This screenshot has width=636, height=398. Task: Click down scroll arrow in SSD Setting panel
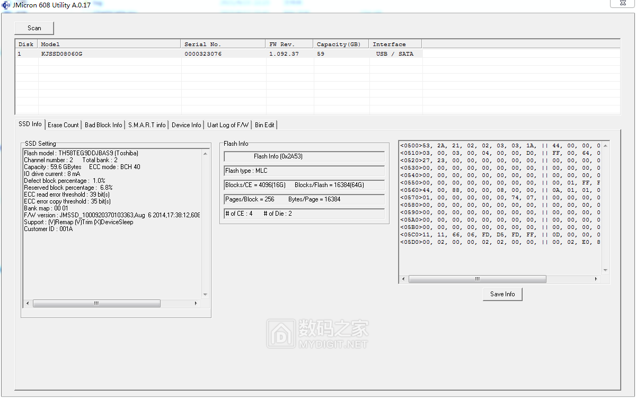click(x=206, y=295)
